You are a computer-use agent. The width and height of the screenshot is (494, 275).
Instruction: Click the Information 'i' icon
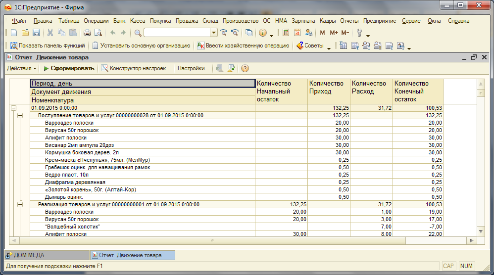point(262,33)
